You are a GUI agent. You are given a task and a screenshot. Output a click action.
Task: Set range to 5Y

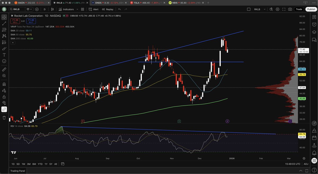[51, 164]
